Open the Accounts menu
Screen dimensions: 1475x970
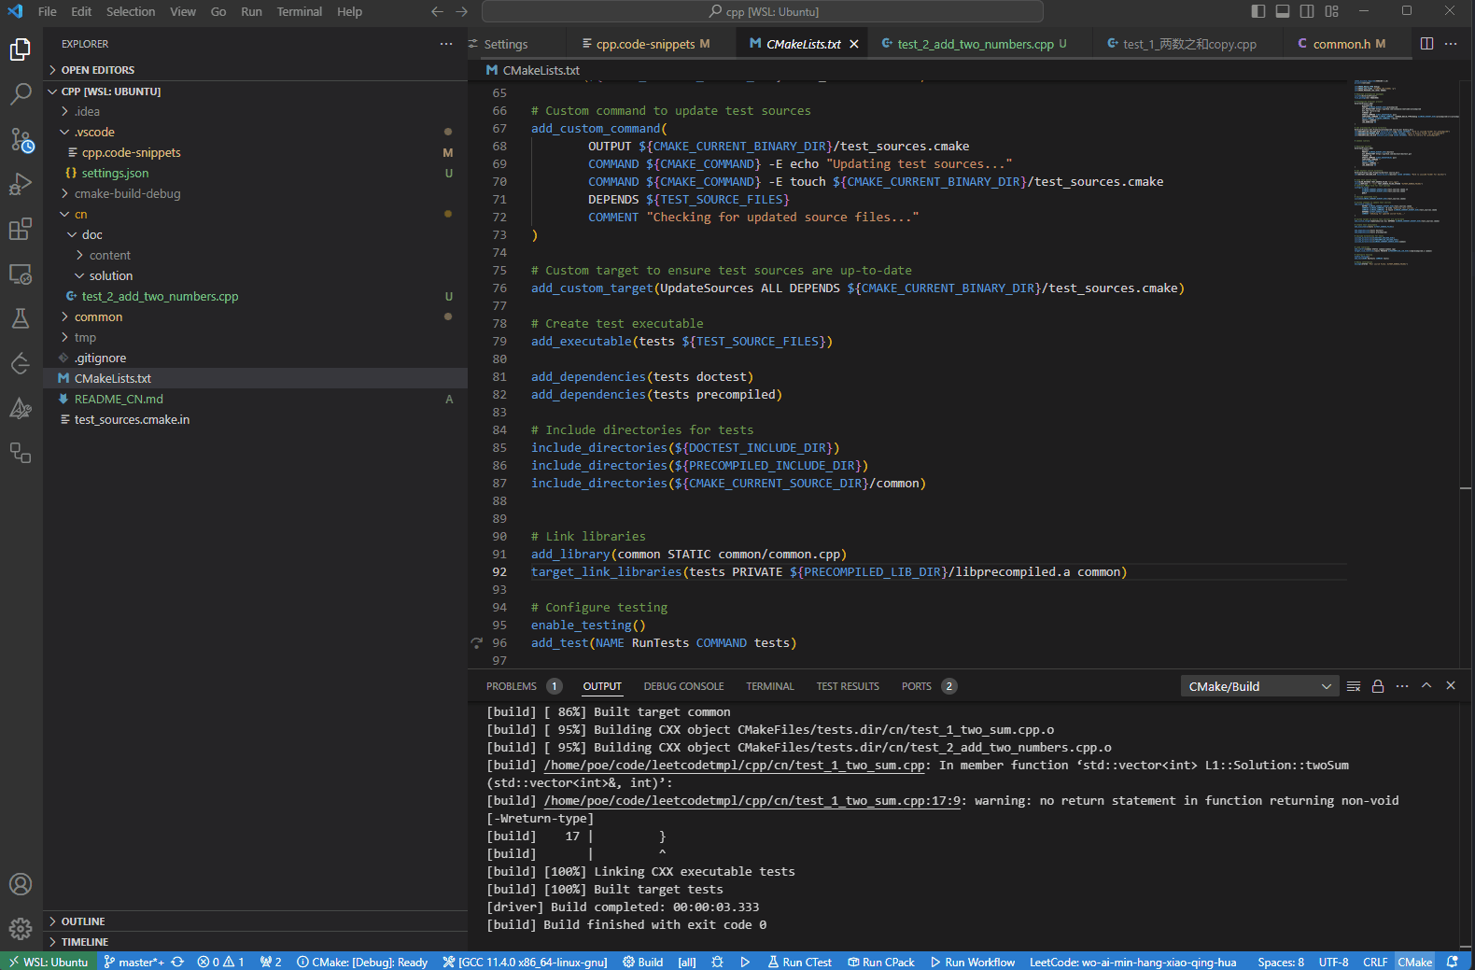tap(21, 884)
